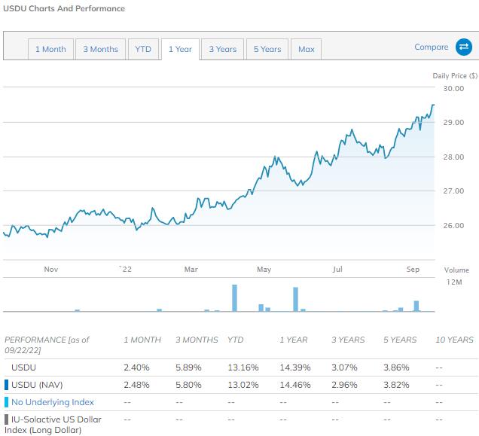Click the gray IU-Solactive index swatch
Screen dimensions: 479x436
(x=7, y=419)
